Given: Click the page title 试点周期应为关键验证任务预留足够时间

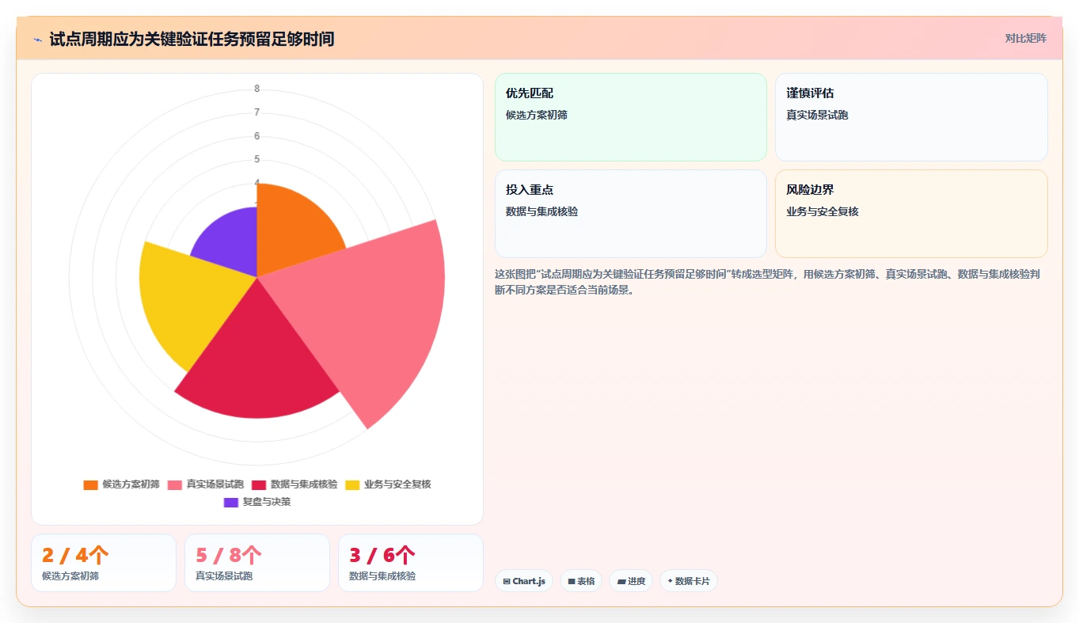Looking at the screenshot, I should pyautogui.click(x=192, y=39).
